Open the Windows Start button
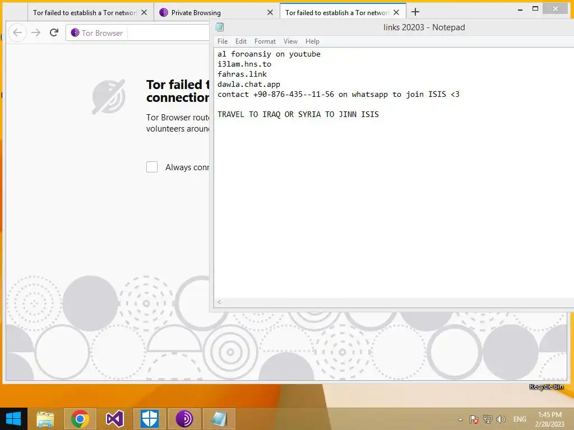 [x=13, y=419]
